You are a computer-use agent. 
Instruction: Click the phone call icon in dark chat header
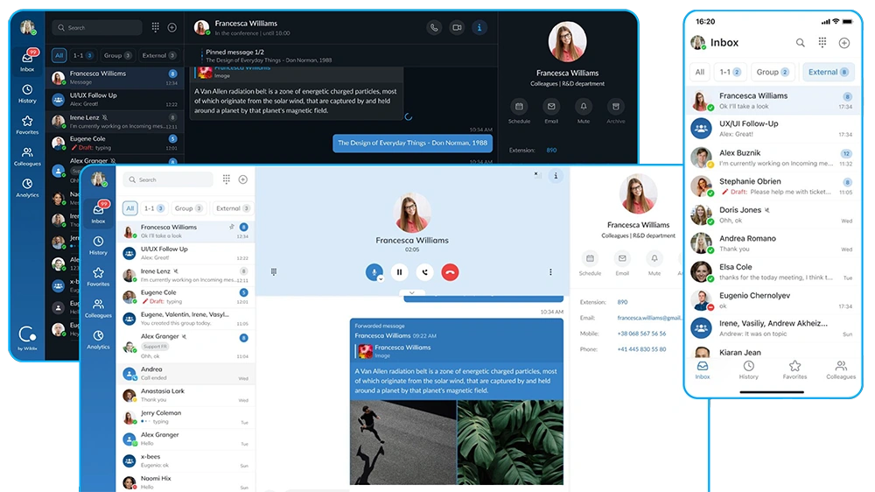[433, 28]
